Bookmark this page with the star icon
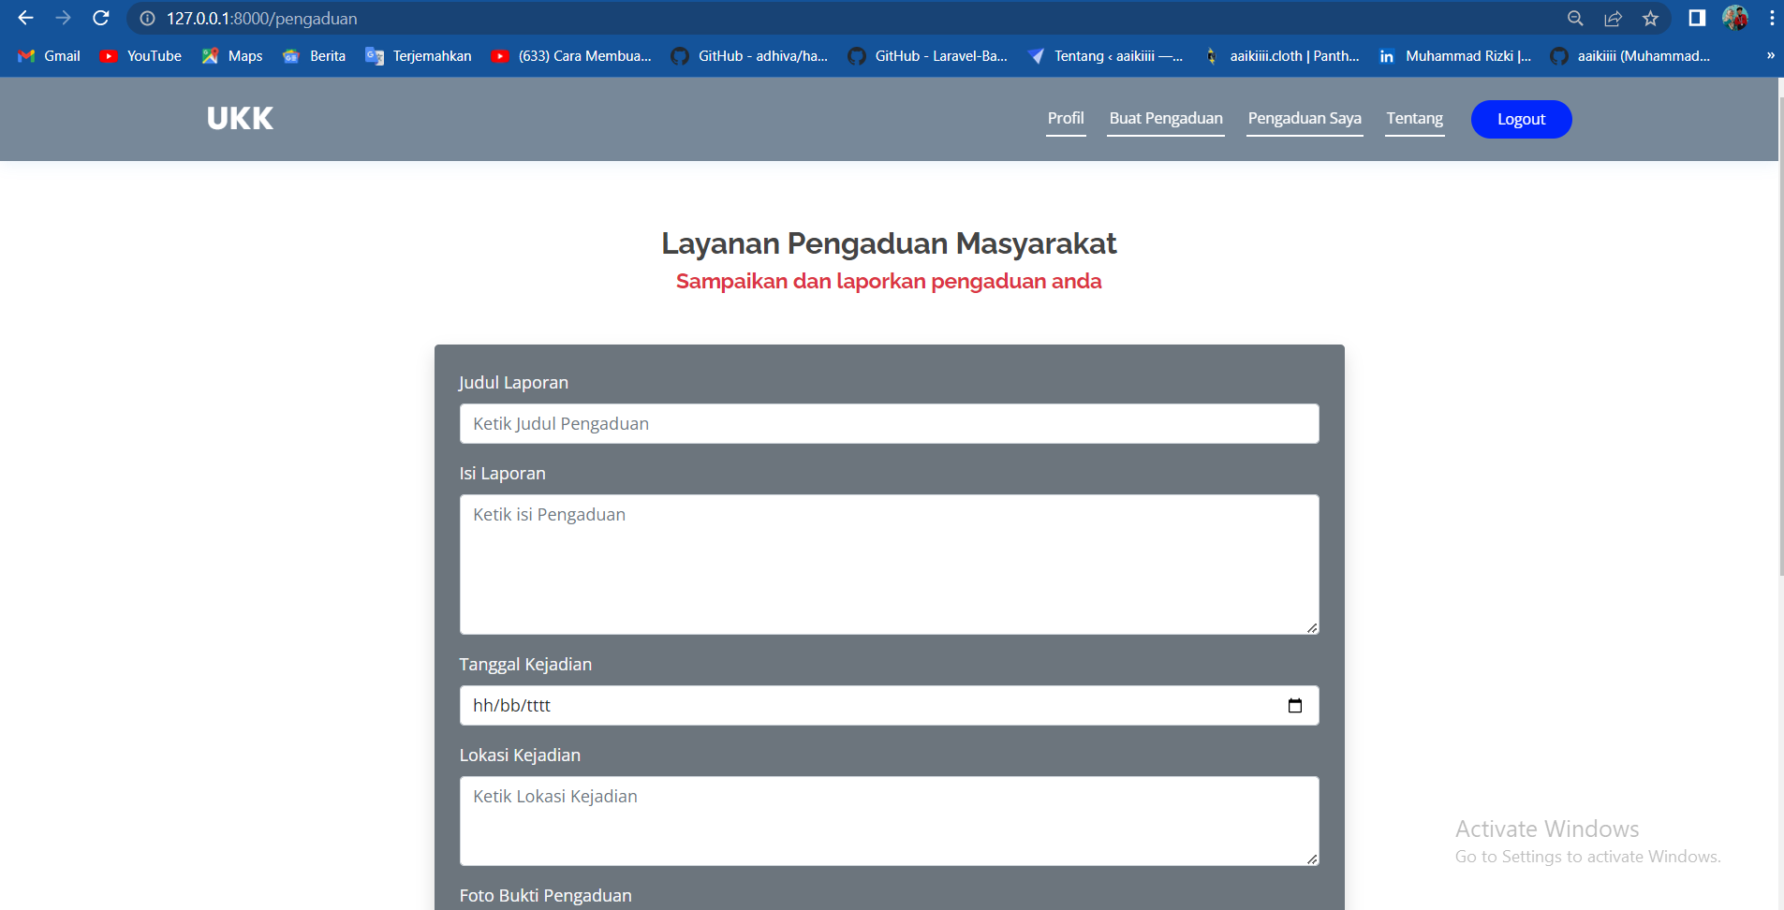The height and width of the screenshot is (910, 1784). 1650,19
